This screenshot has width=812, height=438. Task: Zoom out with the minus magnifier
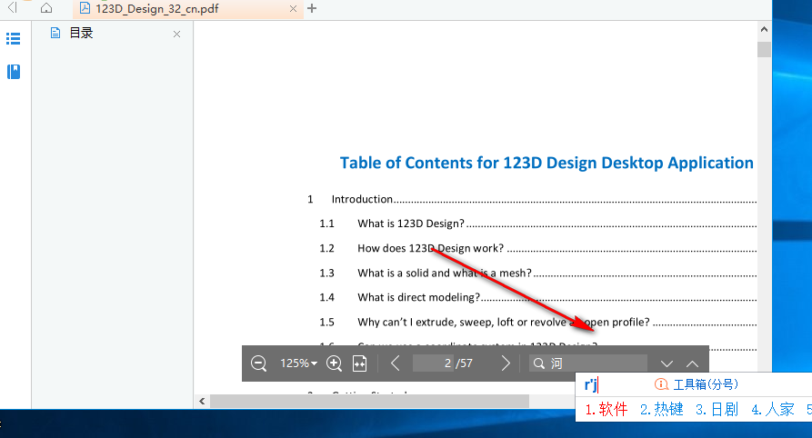pyautogui.click(x=258, y=363)
